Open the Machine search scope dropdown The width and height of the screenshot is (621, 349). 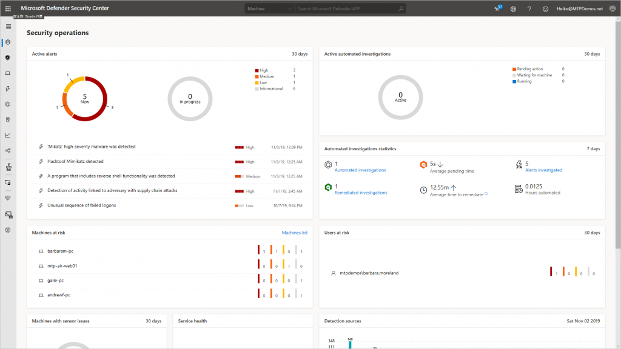(269, 8)
